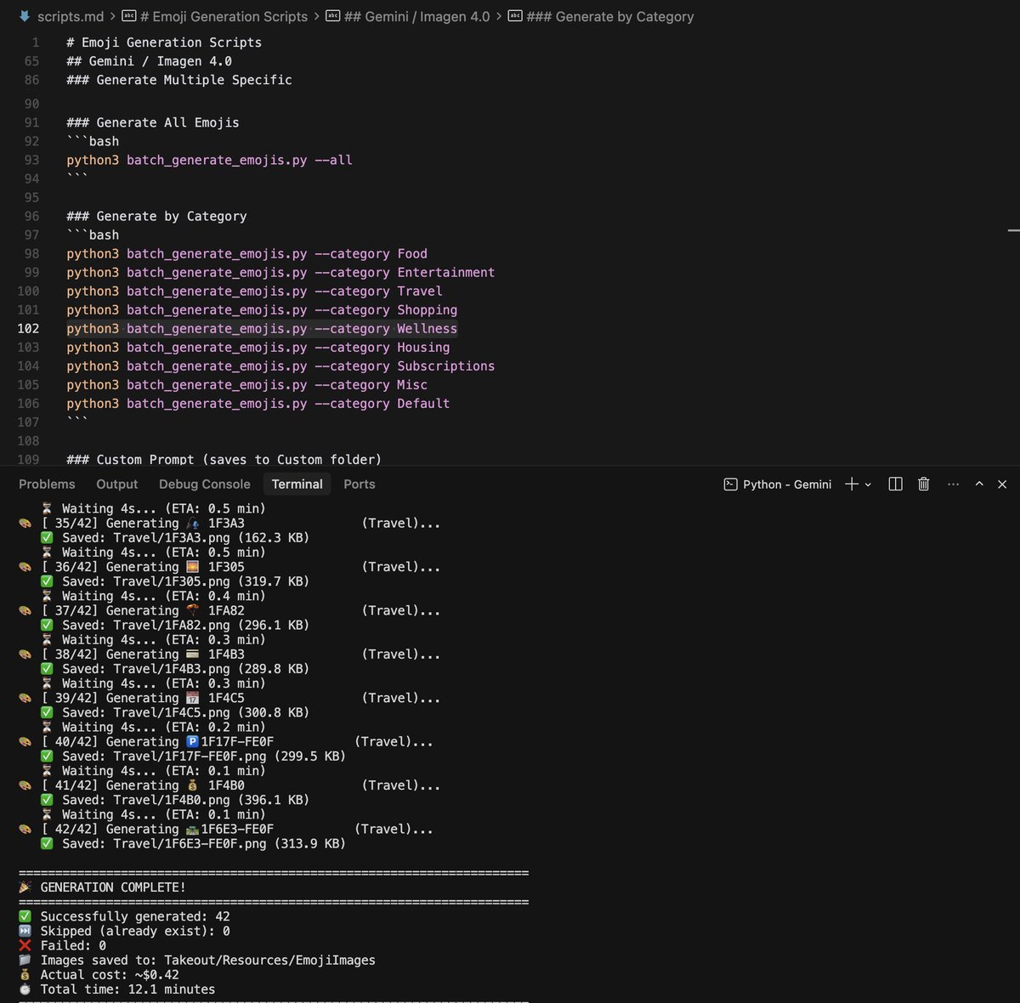Click 'Successfully generated: 42' line
Viewport: 1020px width, 1003px height.
tap(124, 916)
